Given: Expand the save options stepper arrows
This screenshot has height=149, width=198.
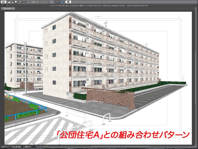Looking at the screenshot, I should 19,2.
